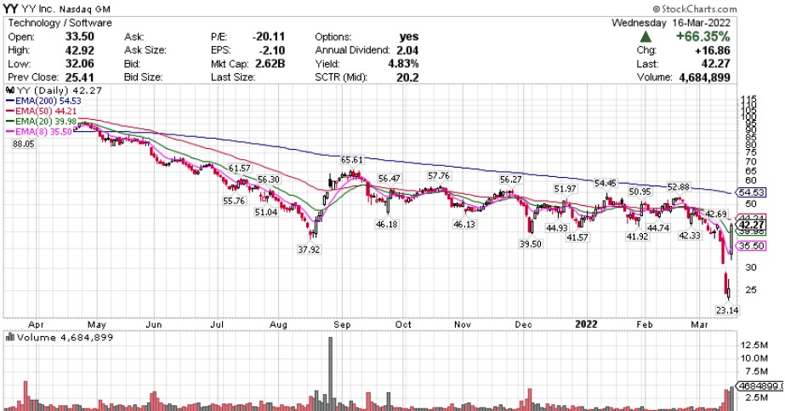Click the 2022 year label on time axis
Image resolution: width=785 pixels, height=411 pixels.
point(586,324)
